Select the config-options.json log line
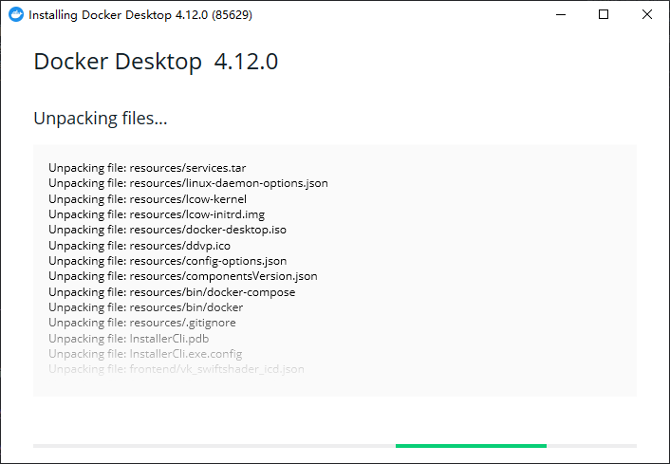This screenshot has width=670, height=464. (167, 261)
